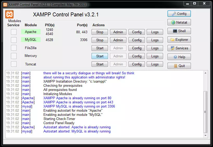Open Netstat with the globe icon
The image size is (213, 147).
[x=179, y=22]
